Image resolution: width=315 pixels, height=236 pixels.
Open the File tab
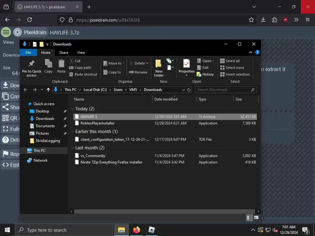pos(28,53)
